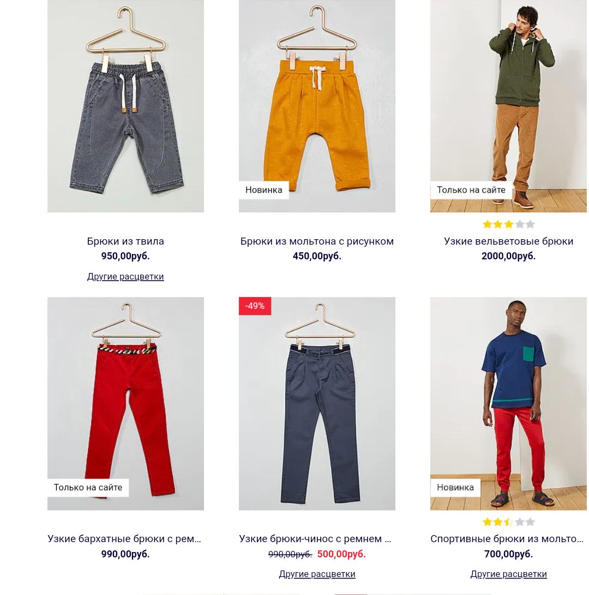
Task: Open the brown corduroy pants model photo
Action: [508, 106]
